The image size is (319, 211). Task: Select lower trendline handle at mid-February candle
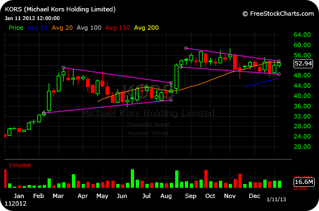[x=44, y=113]
